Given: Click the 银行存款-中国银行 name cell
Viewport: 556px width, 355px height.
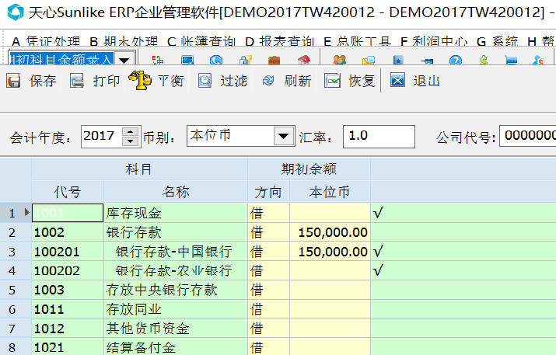Looking at the screenshot, I should [176, 252].
